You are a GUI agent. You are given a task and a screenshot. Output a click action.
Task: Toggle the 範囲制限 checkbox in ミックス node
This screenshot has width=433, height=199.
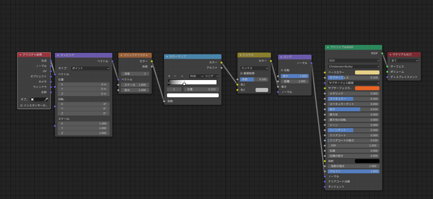point(242,74)
